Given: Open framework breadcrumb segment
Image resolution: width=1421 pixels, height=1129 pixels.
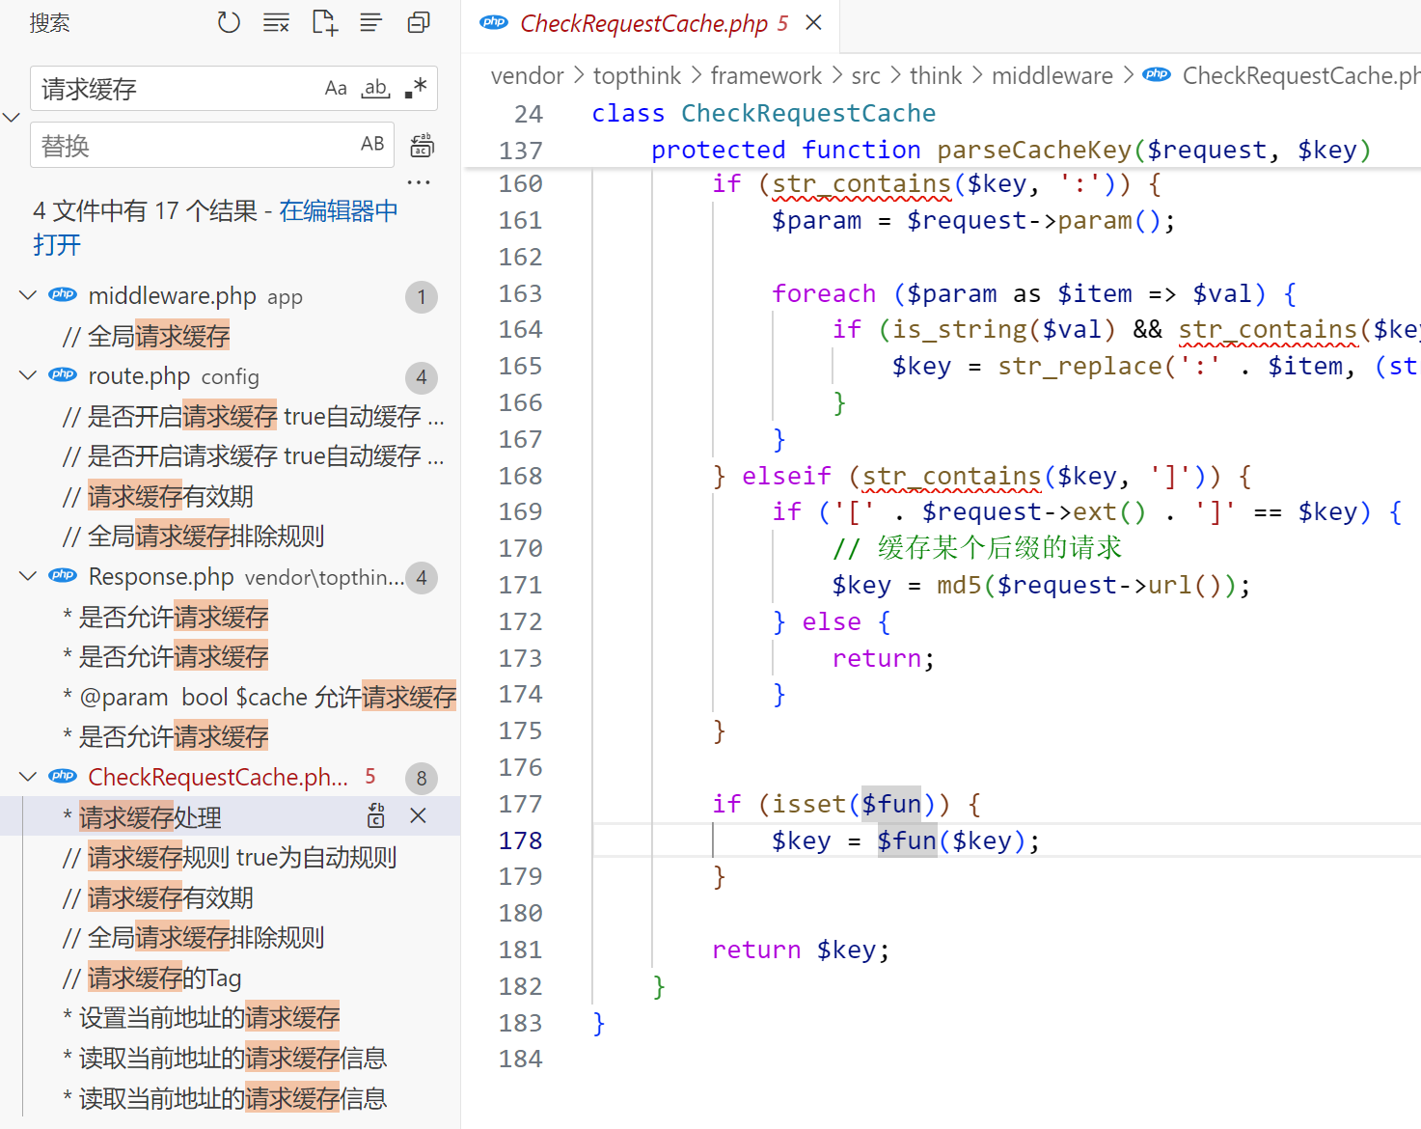Looking at the screenshot, I should [x=766, y=75].
